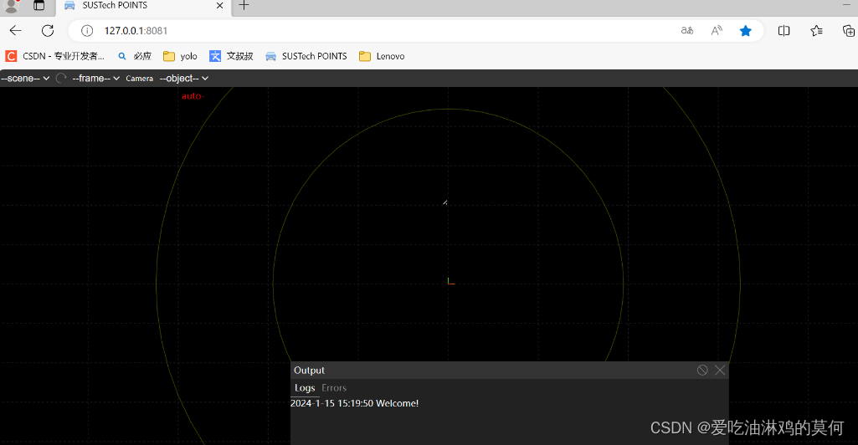Viewport: 858px width, 445px height.
Task: Open the browser profile avatar
Action: click(11, 6)
